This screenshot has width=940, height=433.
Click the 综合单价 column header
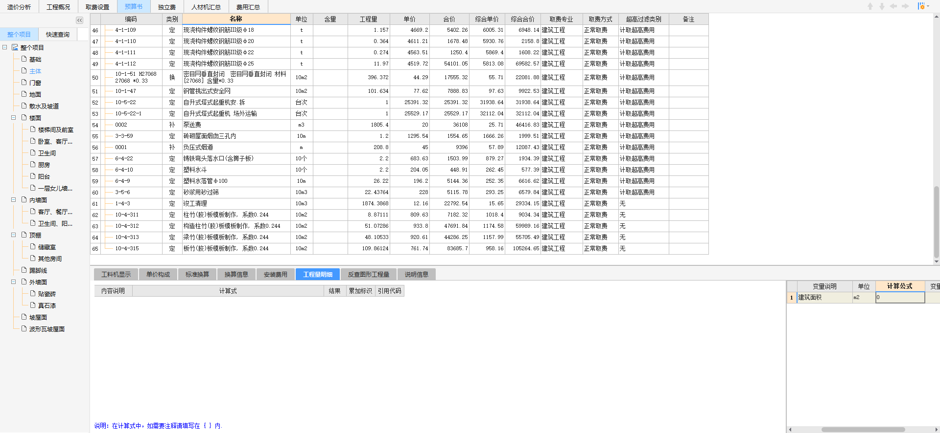(x=487, y=19)
